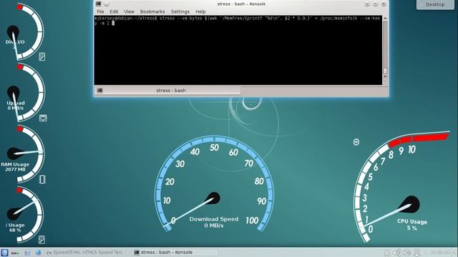Viewport: 458px width, 257px height.
Task: Click the network icon below Upload gauge
Action: (x=43, y=118)
